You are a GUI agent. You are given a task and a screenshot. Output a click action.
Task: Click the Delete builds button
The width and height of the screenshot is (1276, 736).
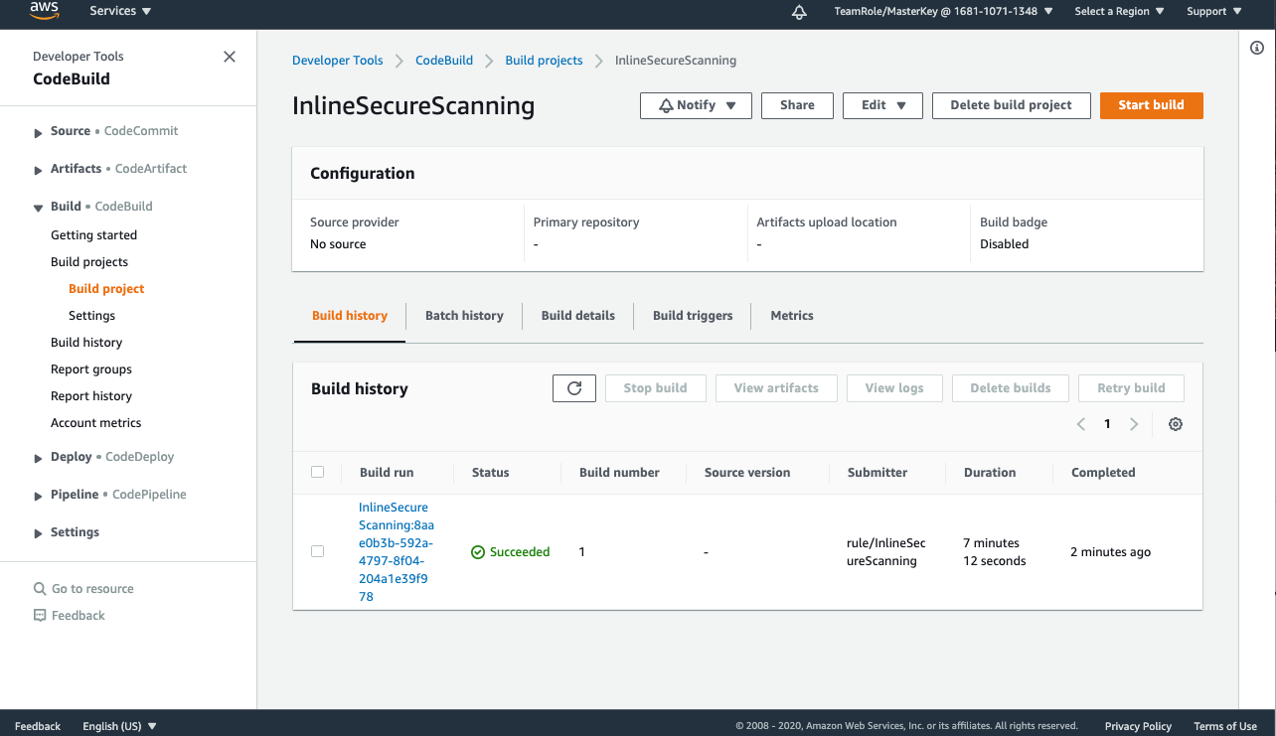coord(1010,388)
